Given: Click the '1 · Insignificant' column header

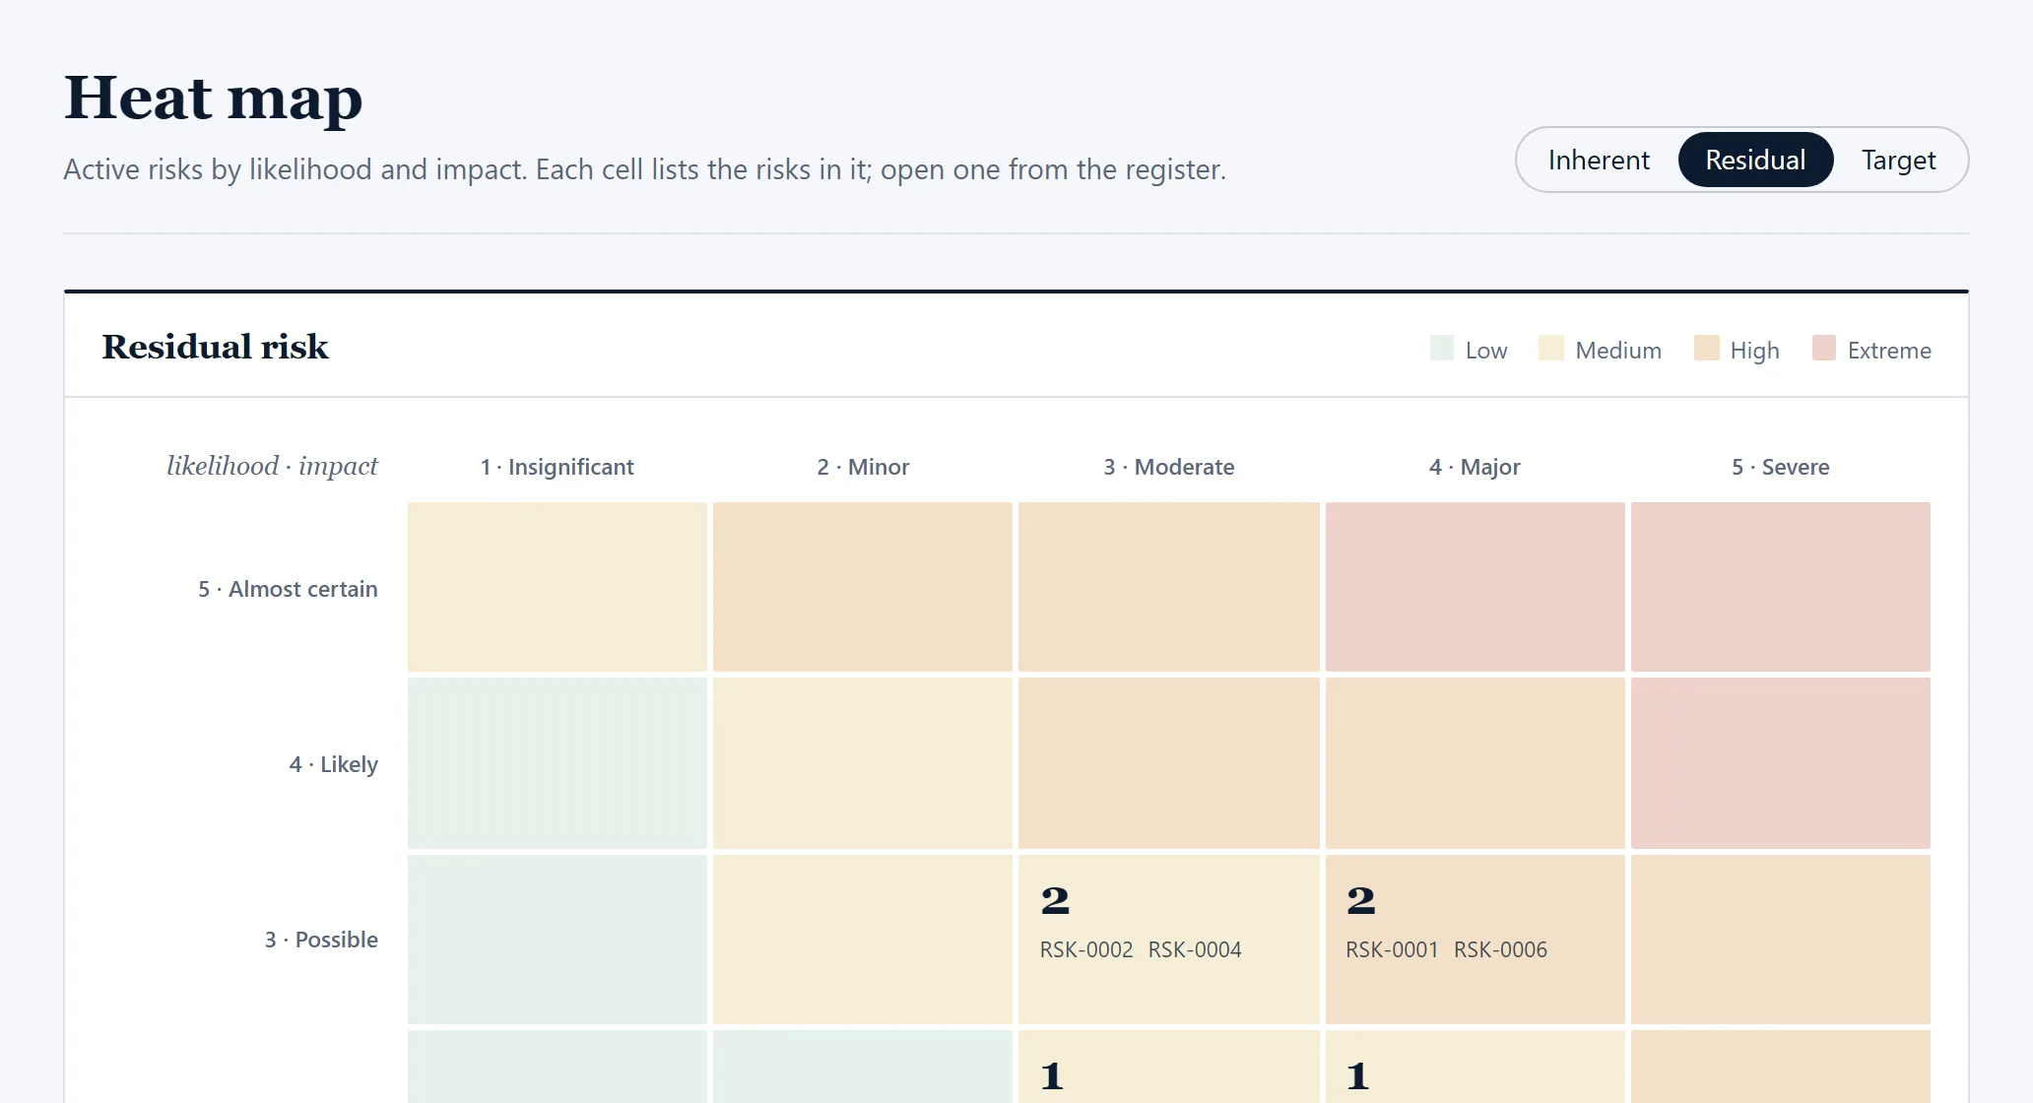Looking at the screenshot, I should tap(557, 467).
